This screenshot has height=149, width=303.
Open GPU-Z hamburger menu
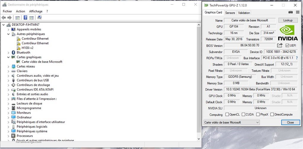tap(298, 12)
